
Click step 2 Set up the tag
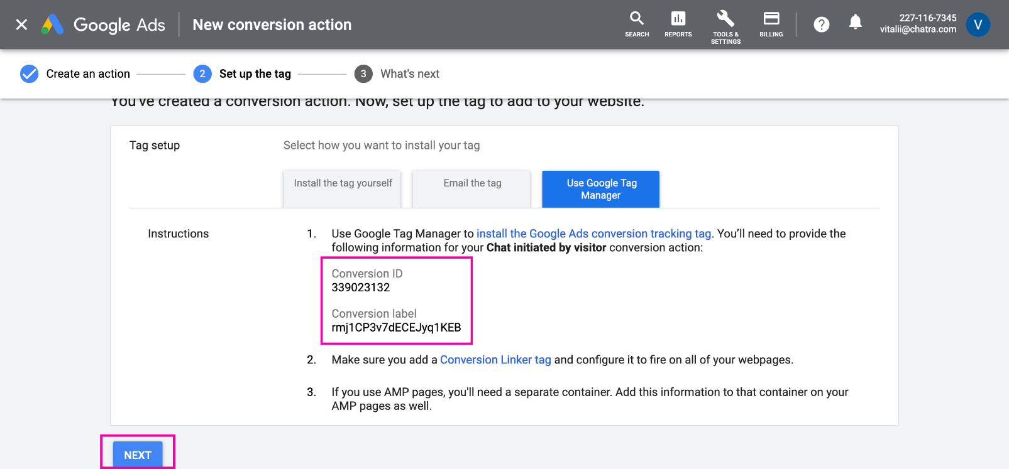[243, 74]
